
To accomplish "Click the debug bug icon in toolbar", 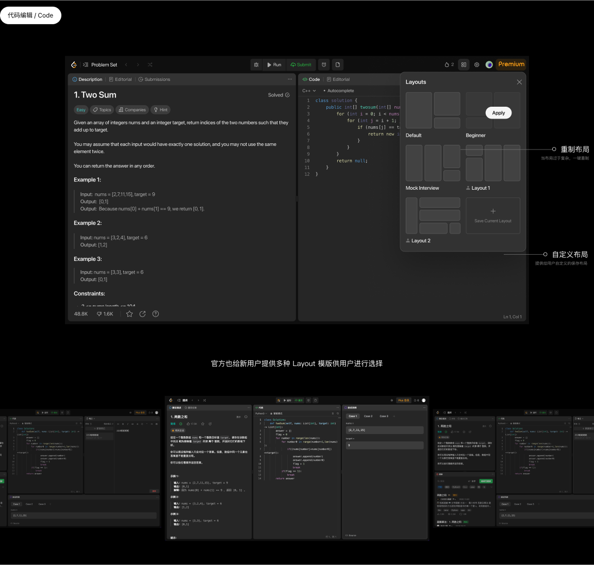I will 256,64.
